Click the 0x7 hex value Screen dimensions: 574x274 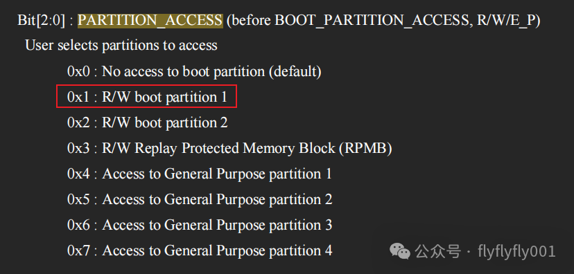tap(78, 250)
